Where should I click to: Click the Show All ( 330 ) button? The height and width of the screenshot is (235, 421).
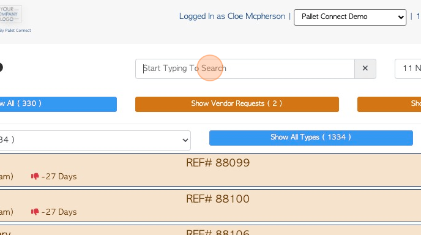(58, 104)
